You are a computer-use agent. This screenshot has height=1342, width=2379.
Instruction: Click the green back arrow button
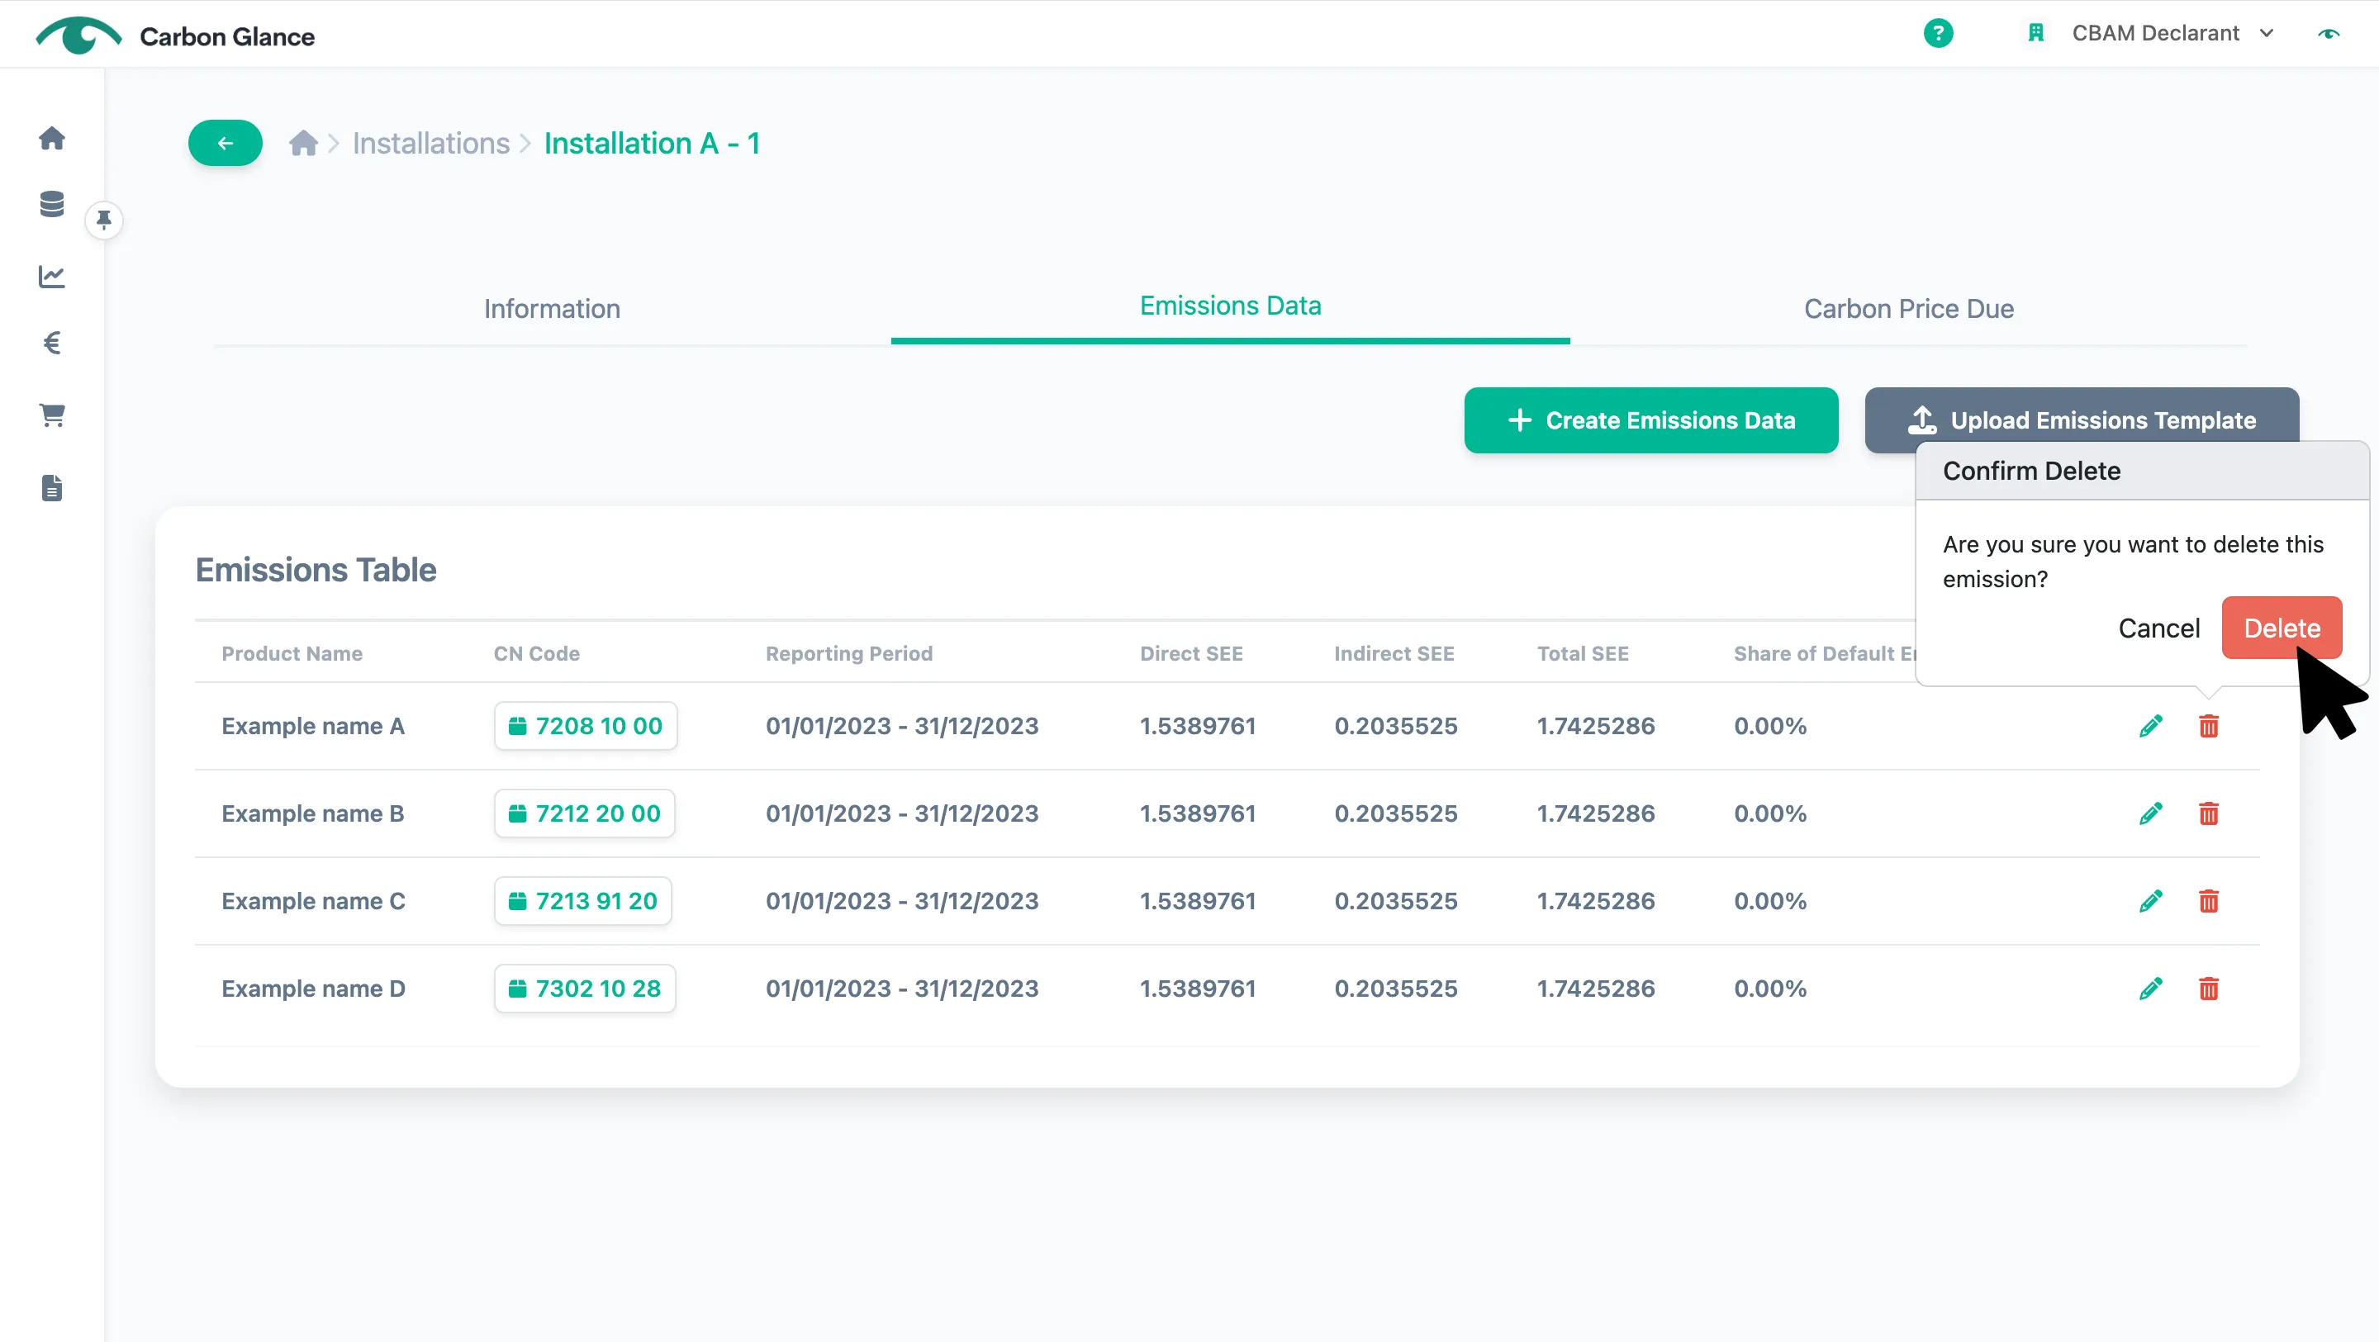point(226,143)
